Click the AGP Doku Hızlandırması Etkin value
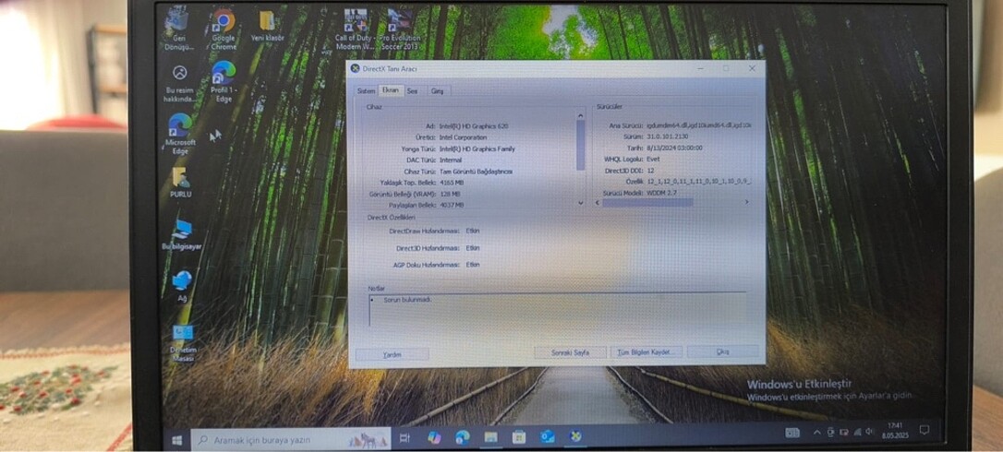This screenshot has width=1003, height=452. click(473, 265)
